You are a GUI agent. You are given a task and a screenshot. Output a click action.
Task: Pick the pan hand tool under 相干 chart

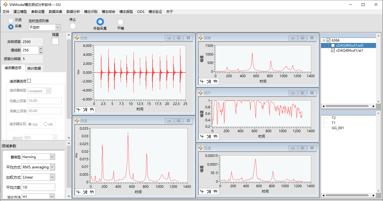coord(215,136)
